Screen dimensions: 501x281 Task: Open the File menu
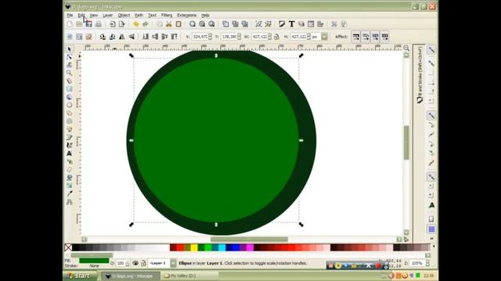(x=70, y=16)
